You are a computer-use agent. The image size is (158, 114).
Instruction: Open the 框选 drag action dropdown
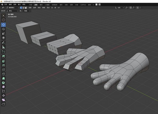tap(27, 11)
